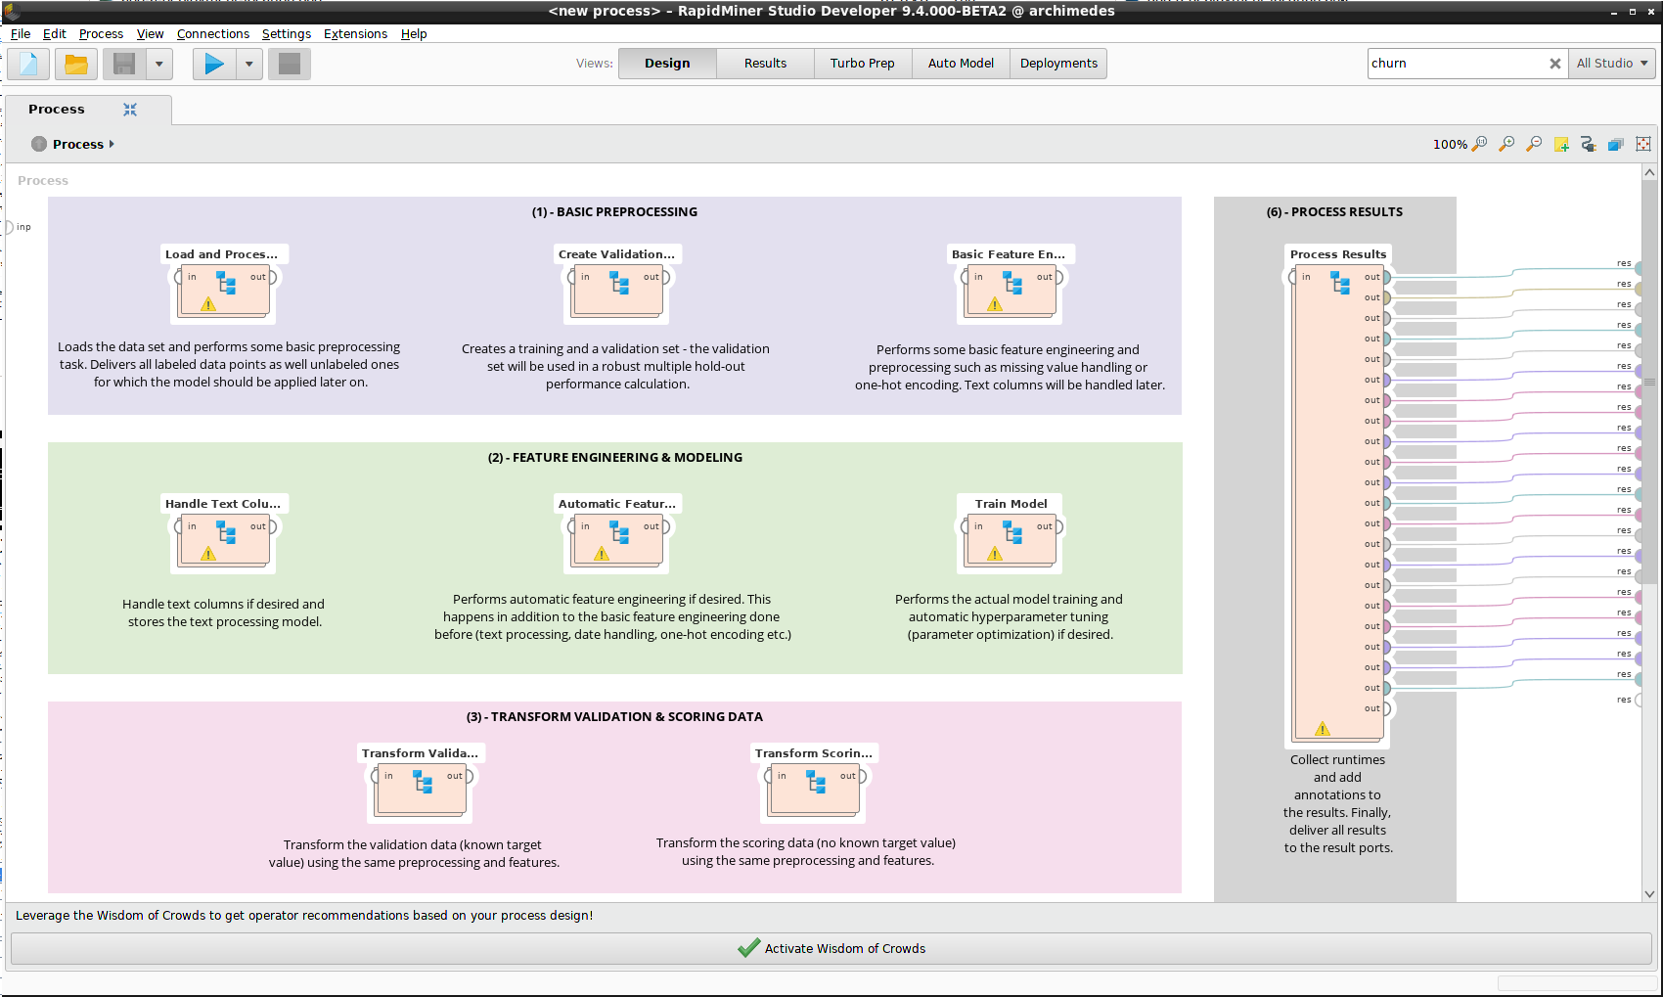The width and height of the screenshot is (1663, 997).
Task: Click warning icon on Train Model operator
Action: pyautogui.click(x=995, y=554)
